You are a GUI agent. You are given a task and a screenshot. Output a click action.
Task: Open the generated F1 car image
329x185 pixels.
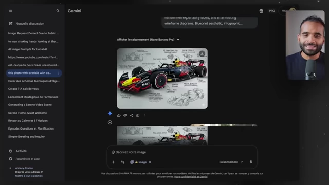coord(162,79)
